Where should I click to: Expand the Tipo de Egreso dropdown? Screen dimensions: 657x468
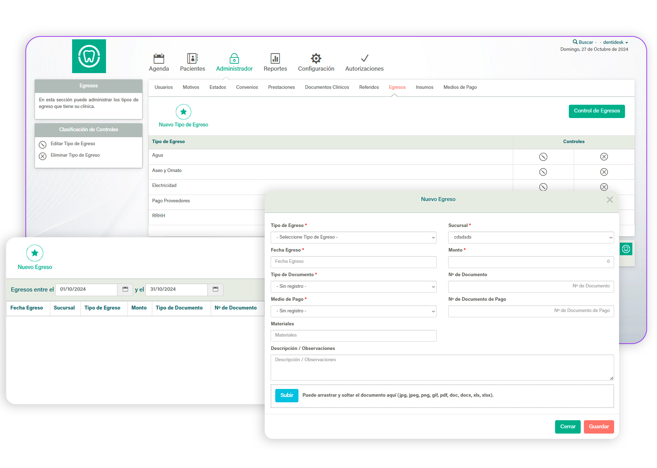(353, 238)
